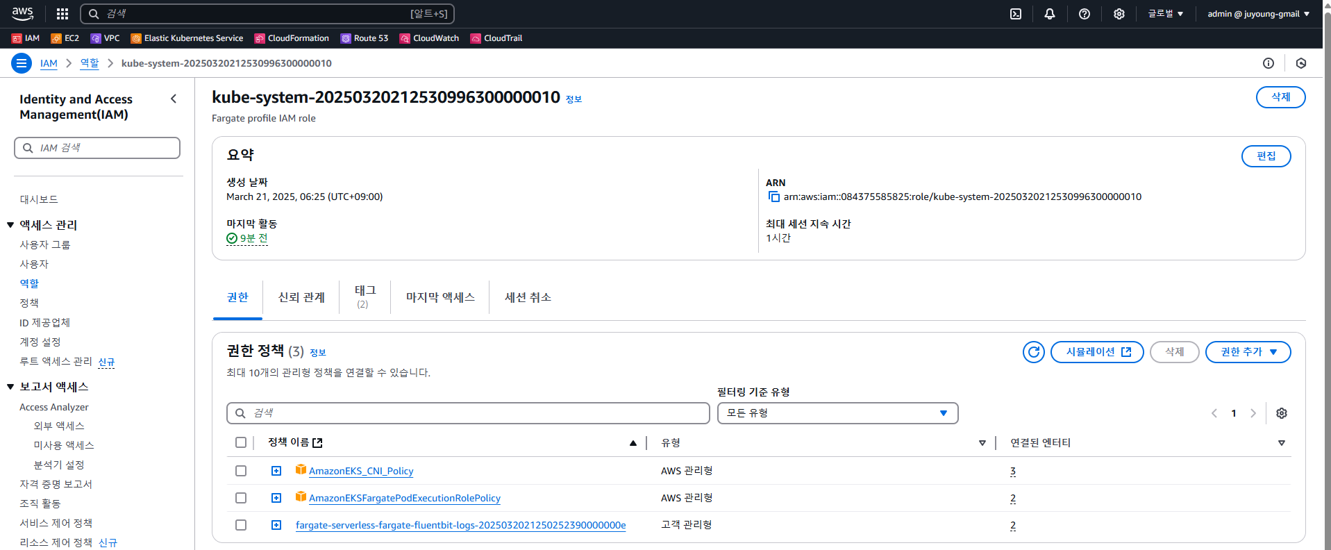Expand AmazonEKSFargatePodExecutionRolePolicy details

(276, 498)
